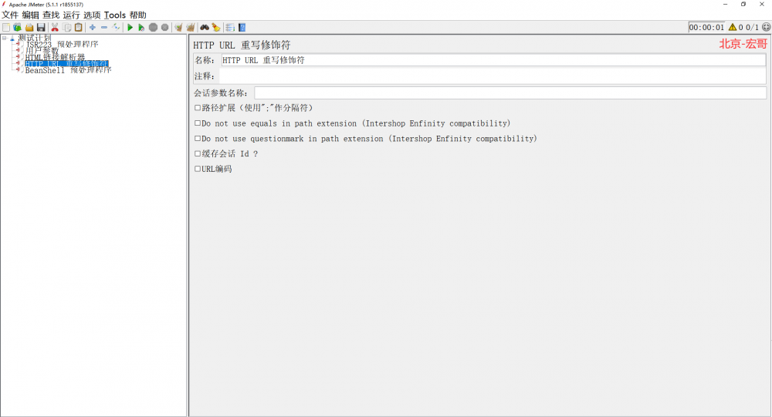Clear results with the single broom icon
Screen dimensions: 772x417
178,28
